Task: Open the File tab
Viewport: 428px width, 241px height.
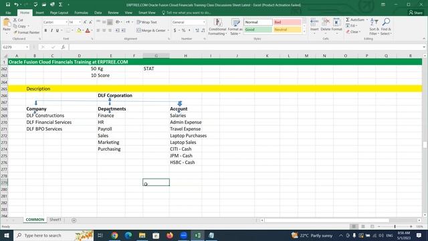Action: [x=8, y=13]
